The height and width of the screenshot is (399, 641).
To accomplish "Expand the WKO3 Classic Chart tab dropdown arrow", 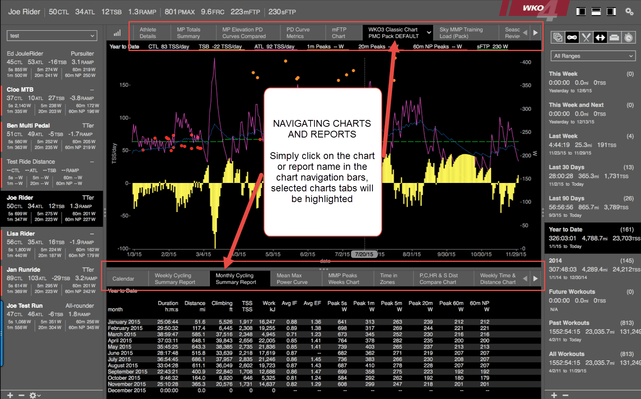I will pos(429,33).
